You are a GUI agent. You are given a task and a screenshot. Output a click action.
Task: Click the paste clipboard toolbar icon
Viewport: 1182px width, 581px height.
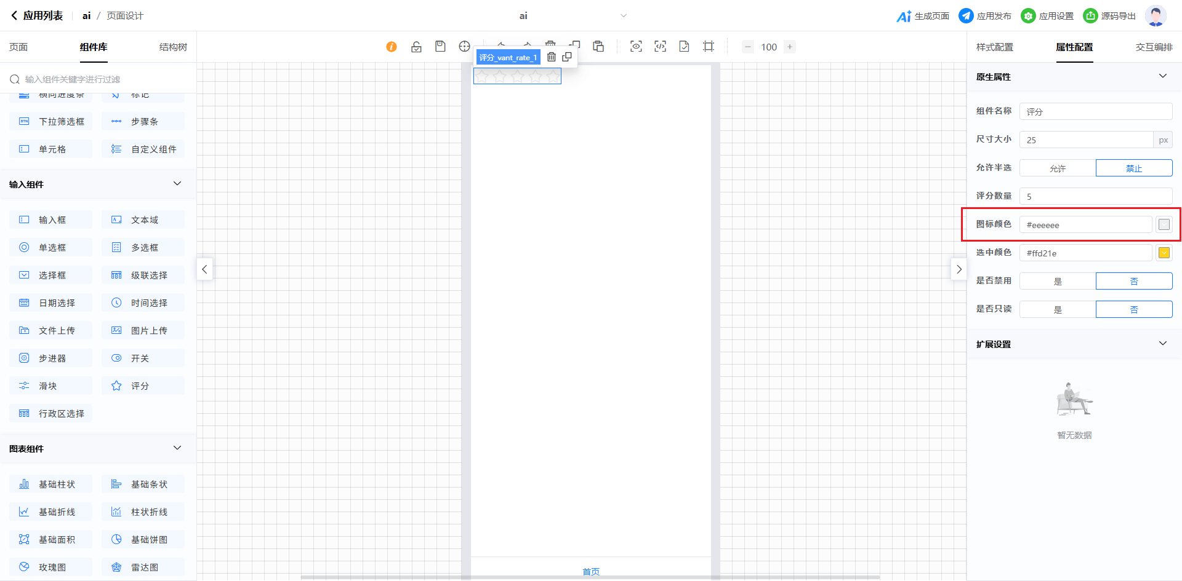pos(598,47)
